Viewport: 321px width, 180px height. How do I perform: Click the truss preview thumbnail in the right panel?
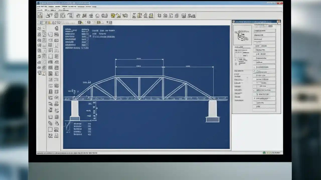pyautogui.click(x=242, y=34)
